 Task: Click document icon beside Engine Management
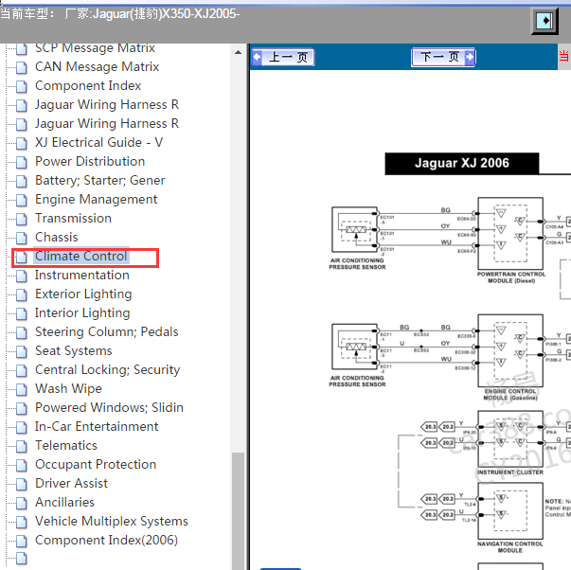[x=22, y=200]
